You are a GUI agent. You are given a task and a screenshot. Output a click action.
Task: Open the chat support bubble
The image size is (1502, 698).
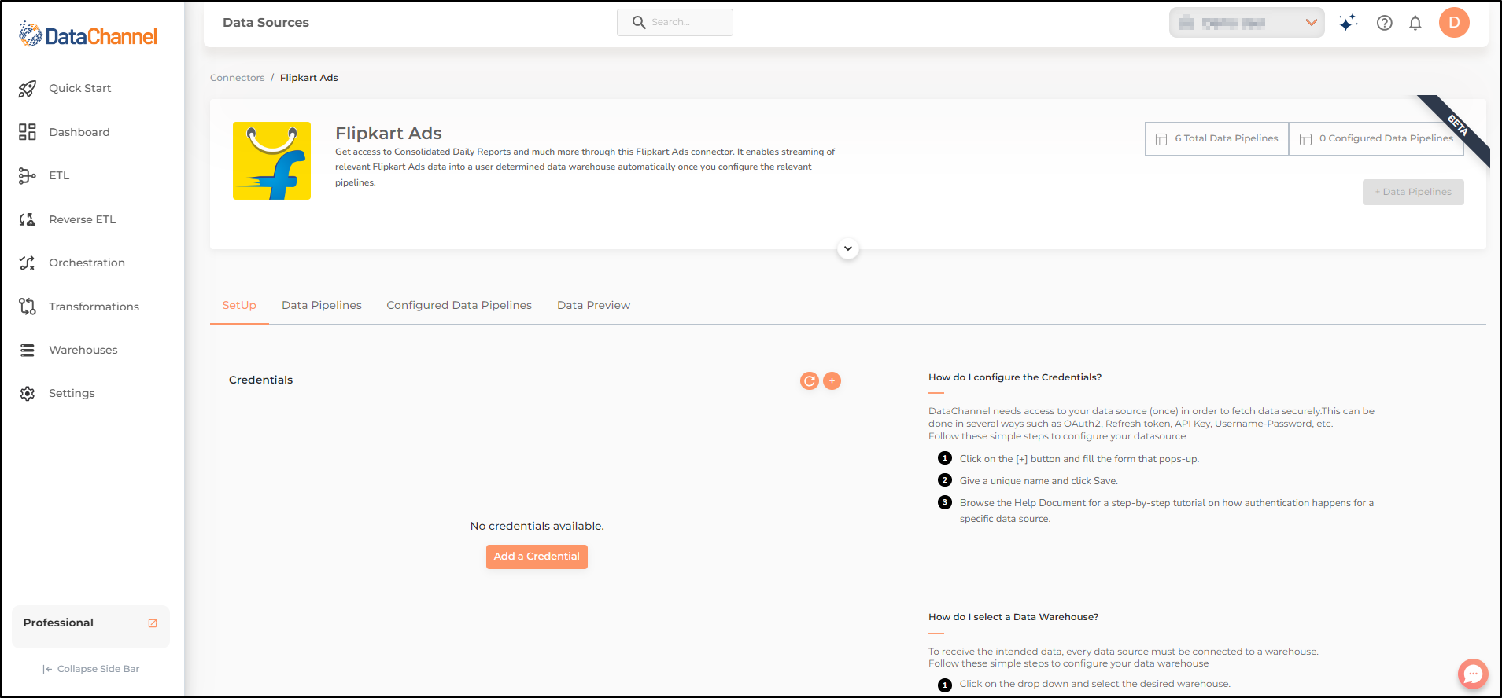[x=1473, y=674]
